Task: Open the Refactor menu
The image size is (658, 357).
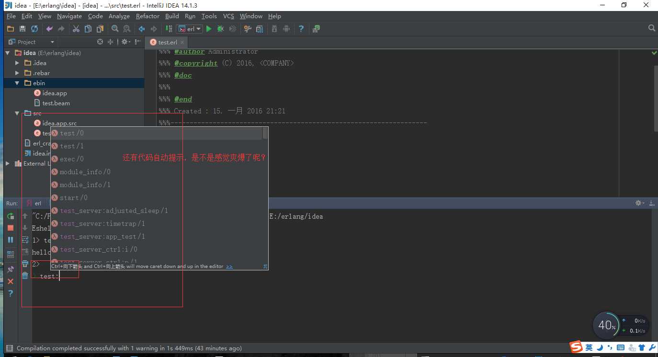Action: 147,16
